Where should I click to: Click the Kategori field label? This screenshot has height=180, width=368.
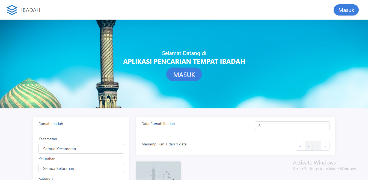[46, 178]
